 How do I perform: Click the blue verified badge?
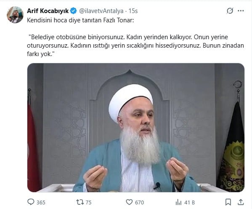tap(74, 11)
